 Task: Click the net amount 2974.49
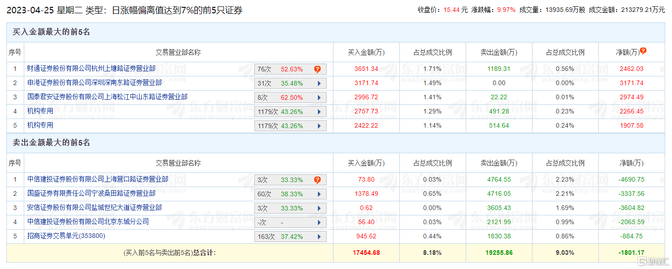632,97
